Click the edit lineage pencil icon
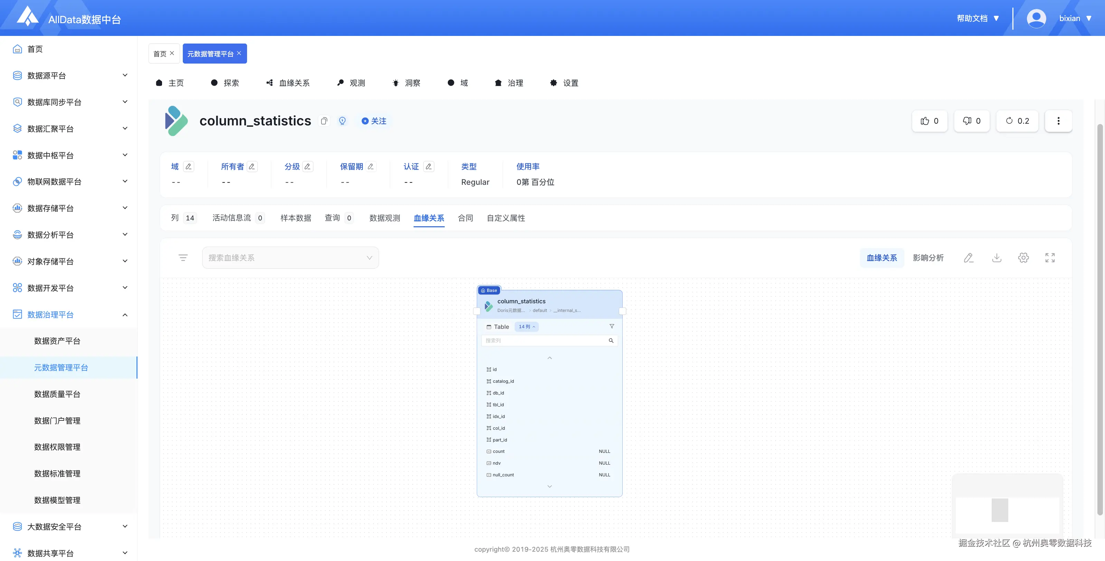1105x561 pixels. click(x=969, y=258)
